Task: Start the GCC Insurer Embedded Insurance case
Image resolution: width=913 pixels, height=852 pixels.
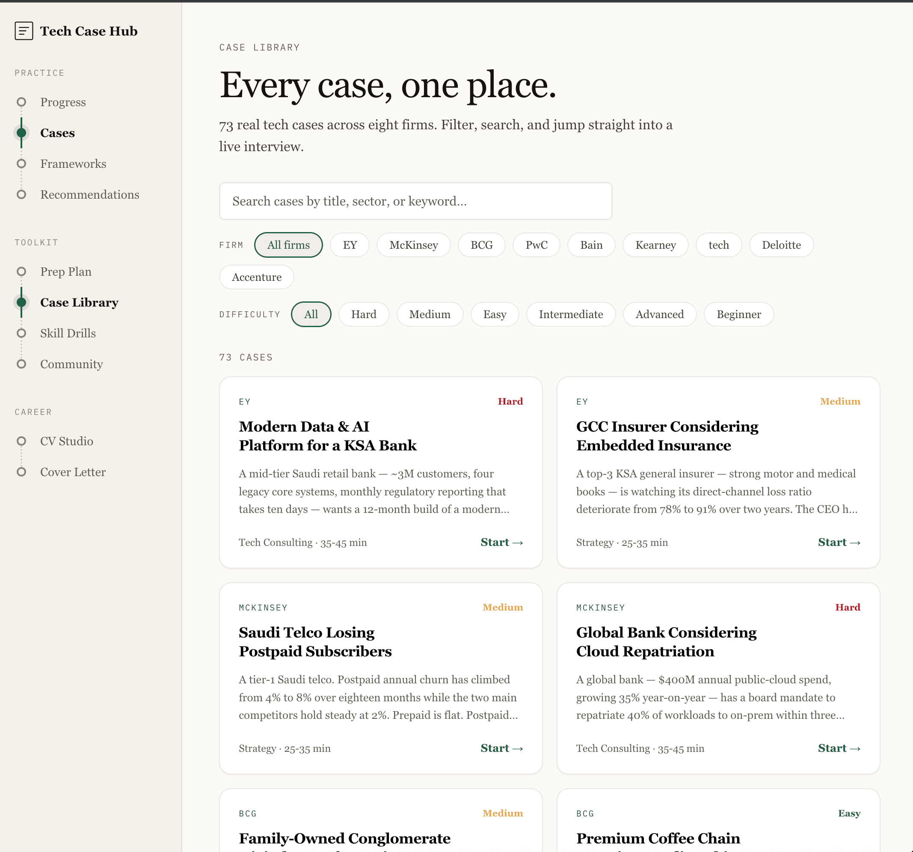Action: click(839, 542)
